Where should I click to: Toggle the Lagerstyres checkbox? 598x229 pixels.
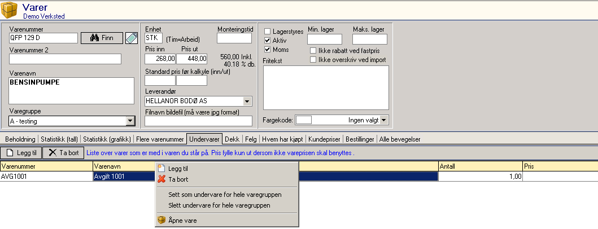(x=267, y=32)
